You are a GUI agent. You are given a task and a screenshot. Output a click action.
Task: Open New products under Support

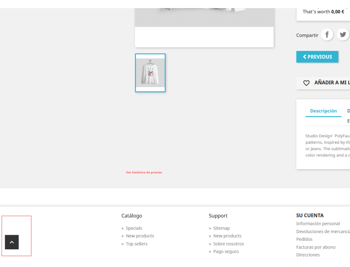point(227,236)
